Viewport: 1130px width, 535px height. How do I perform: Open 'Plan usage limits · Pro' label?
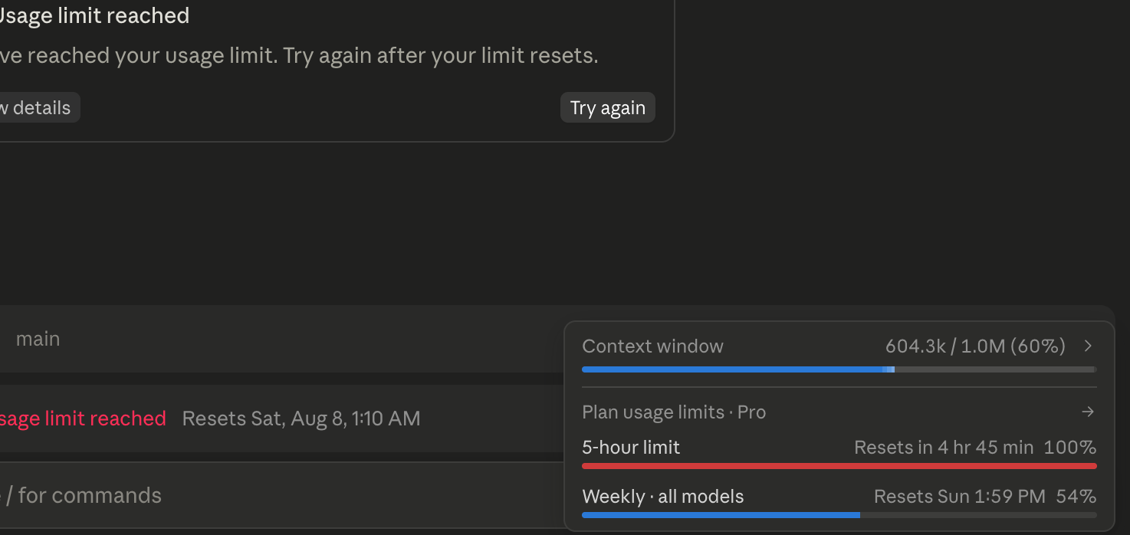(x=674, y=412)
